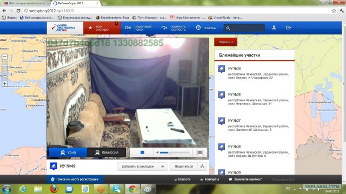Open the Яндекс bookmark
Screen dimensions: 346x194
(x=9, y=18)
